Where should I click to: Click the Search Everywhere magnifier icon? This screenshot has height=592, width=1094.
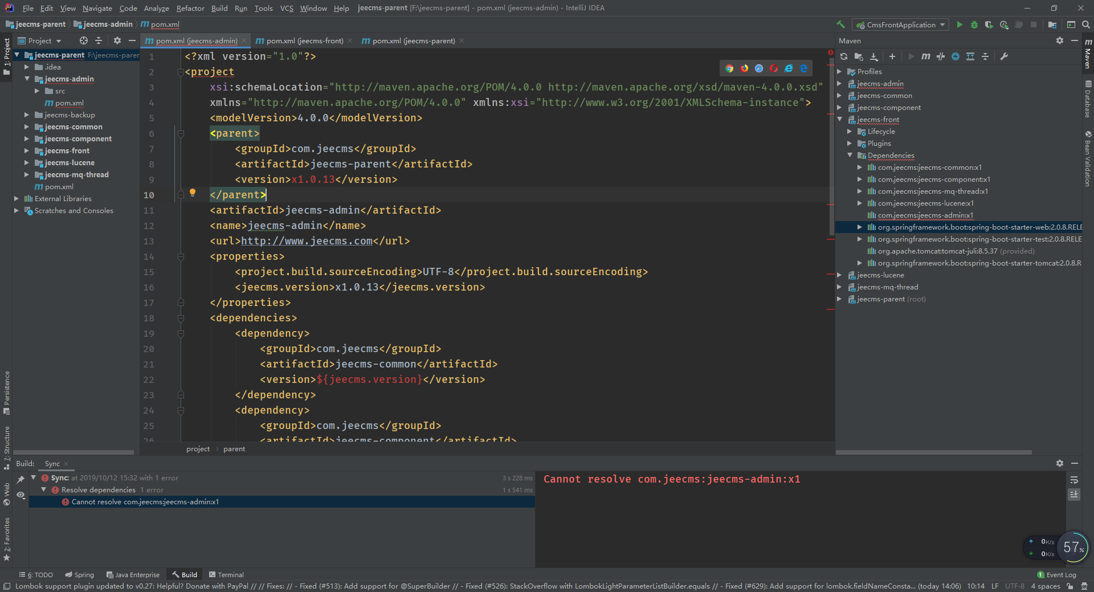pyautogui.click(x=1086, y=25)
